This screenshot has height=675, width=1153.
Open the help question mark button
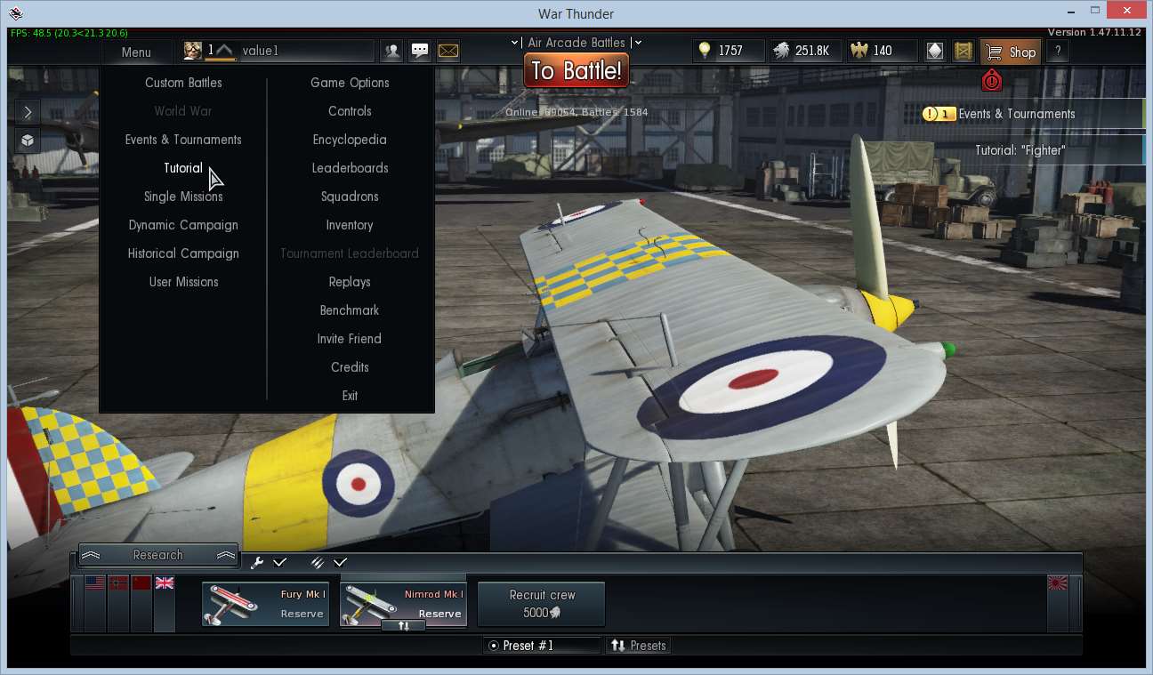tap(1057, 52)
